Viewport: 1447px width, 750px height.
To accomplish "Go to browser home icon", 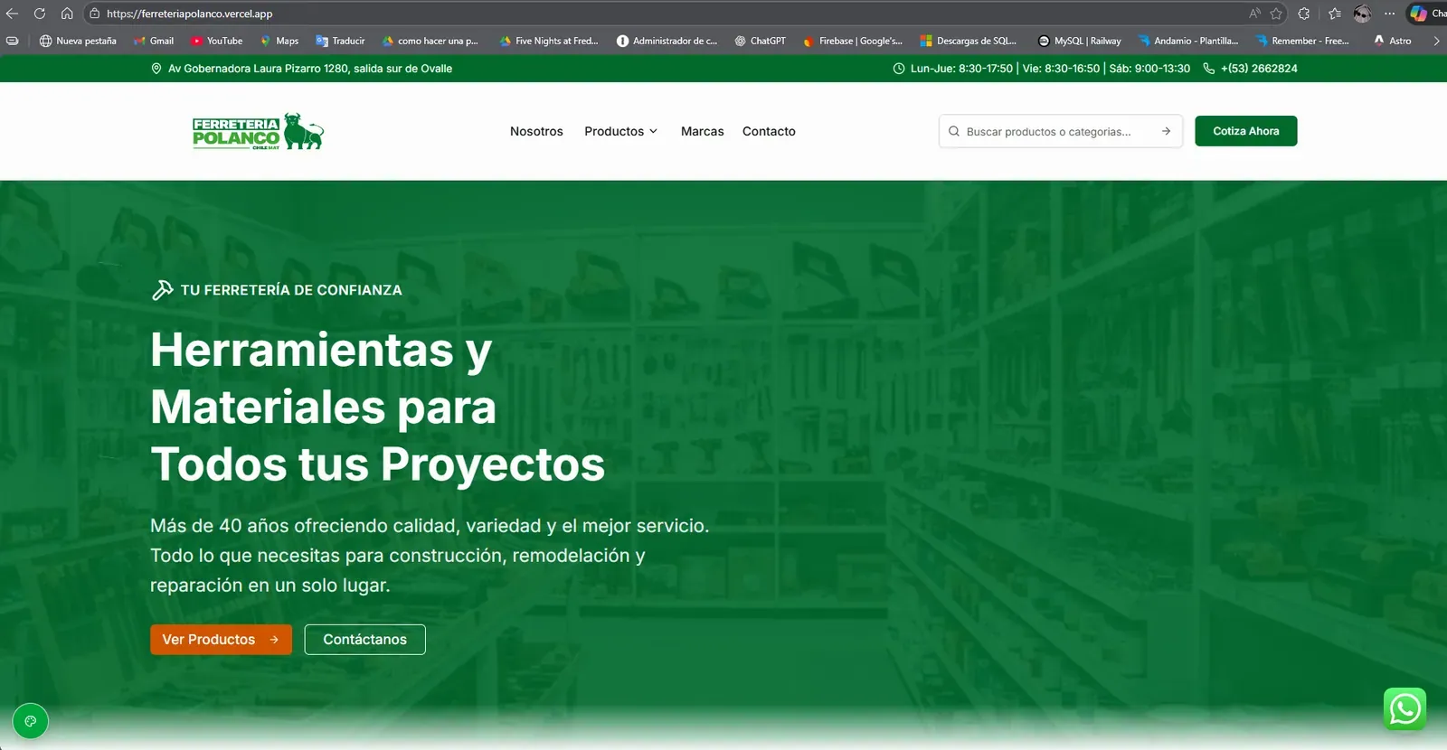I will (67, 14).
